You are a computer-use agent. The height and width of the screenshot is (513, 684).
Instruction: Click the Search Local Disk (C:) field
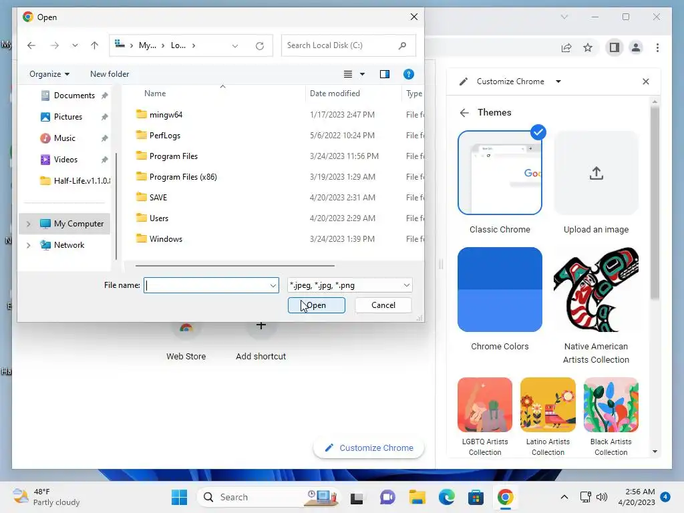point(349,45)
